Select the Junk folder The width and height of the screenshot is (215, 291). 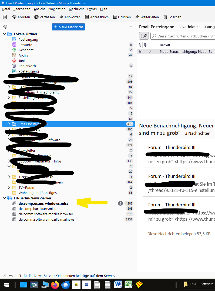pos(68,61)
